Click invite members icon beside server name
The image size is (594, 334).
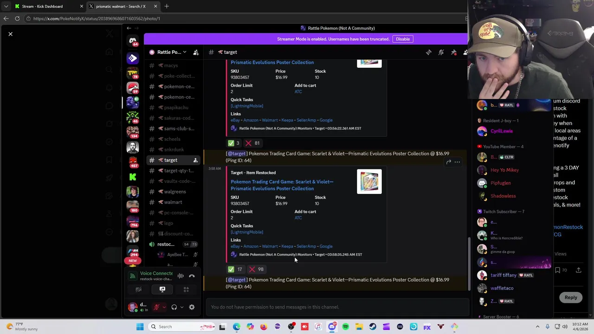point(196,52)
